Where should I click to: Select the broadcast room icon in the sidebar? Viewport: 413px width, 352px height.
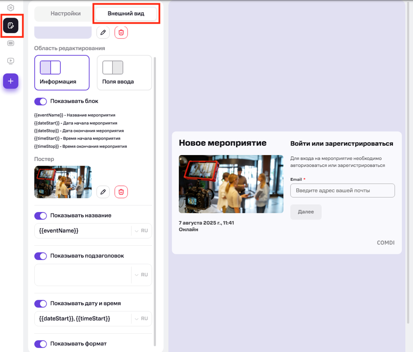[11, 43]
